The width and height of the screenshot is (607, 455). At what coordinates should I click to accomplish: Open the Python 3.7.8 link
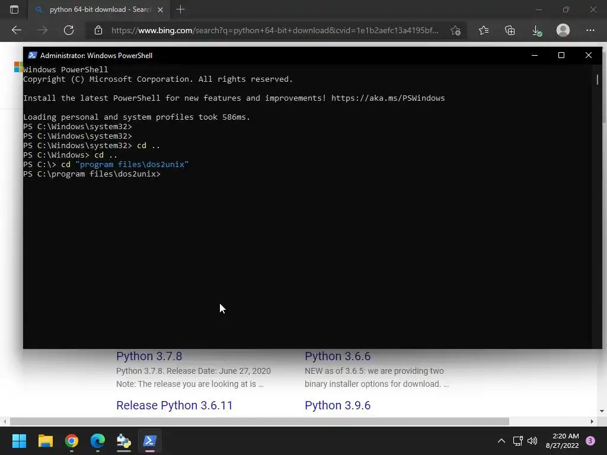point(149,356)
